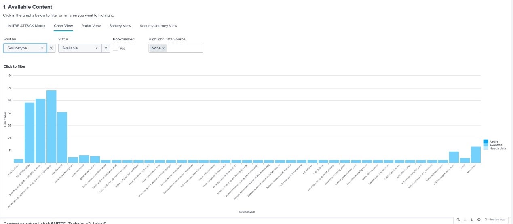Clear the Split by selection with X
This screenshot has height=224, width=513.
click(51, 48)
